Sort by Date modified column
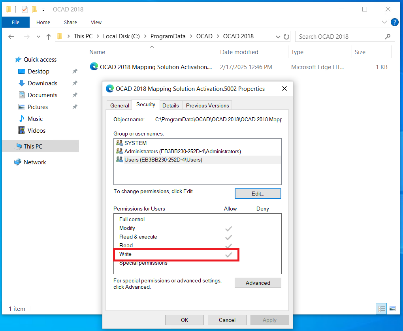The image size is (403, 331). pyautogui.click(x=239, y=52)
